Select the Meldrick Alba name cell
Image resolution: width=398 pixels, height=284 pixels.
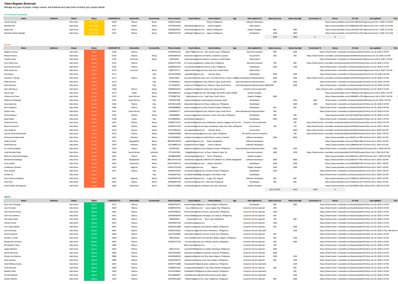click(x=10, y=271)
